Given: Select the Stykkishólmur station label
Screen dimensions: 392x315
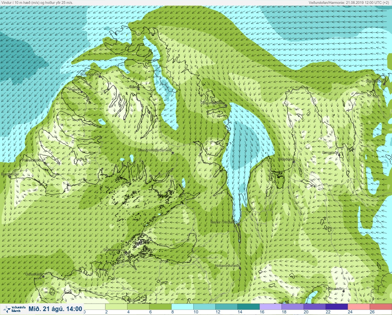Looking at the screenshot, I should tap(114, 250).
